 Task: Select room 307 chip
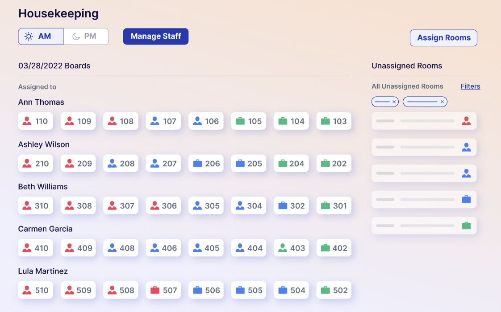[x=121, y=205]
